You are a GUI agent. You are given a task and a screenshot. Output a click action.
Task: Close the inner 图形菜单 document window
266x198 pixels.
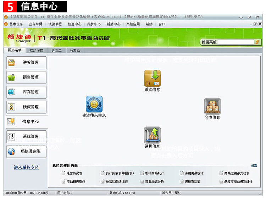click(x=260, y=24)
